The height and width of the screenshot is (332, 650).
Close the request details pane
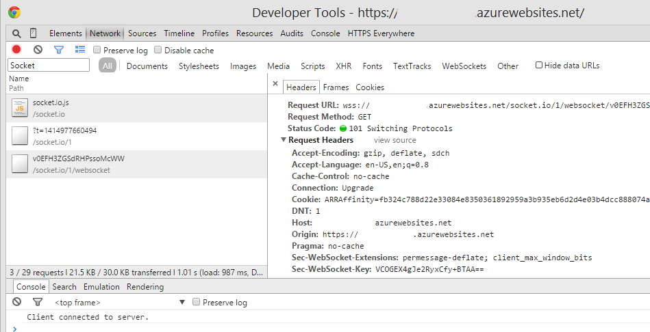tap(275, 83)
